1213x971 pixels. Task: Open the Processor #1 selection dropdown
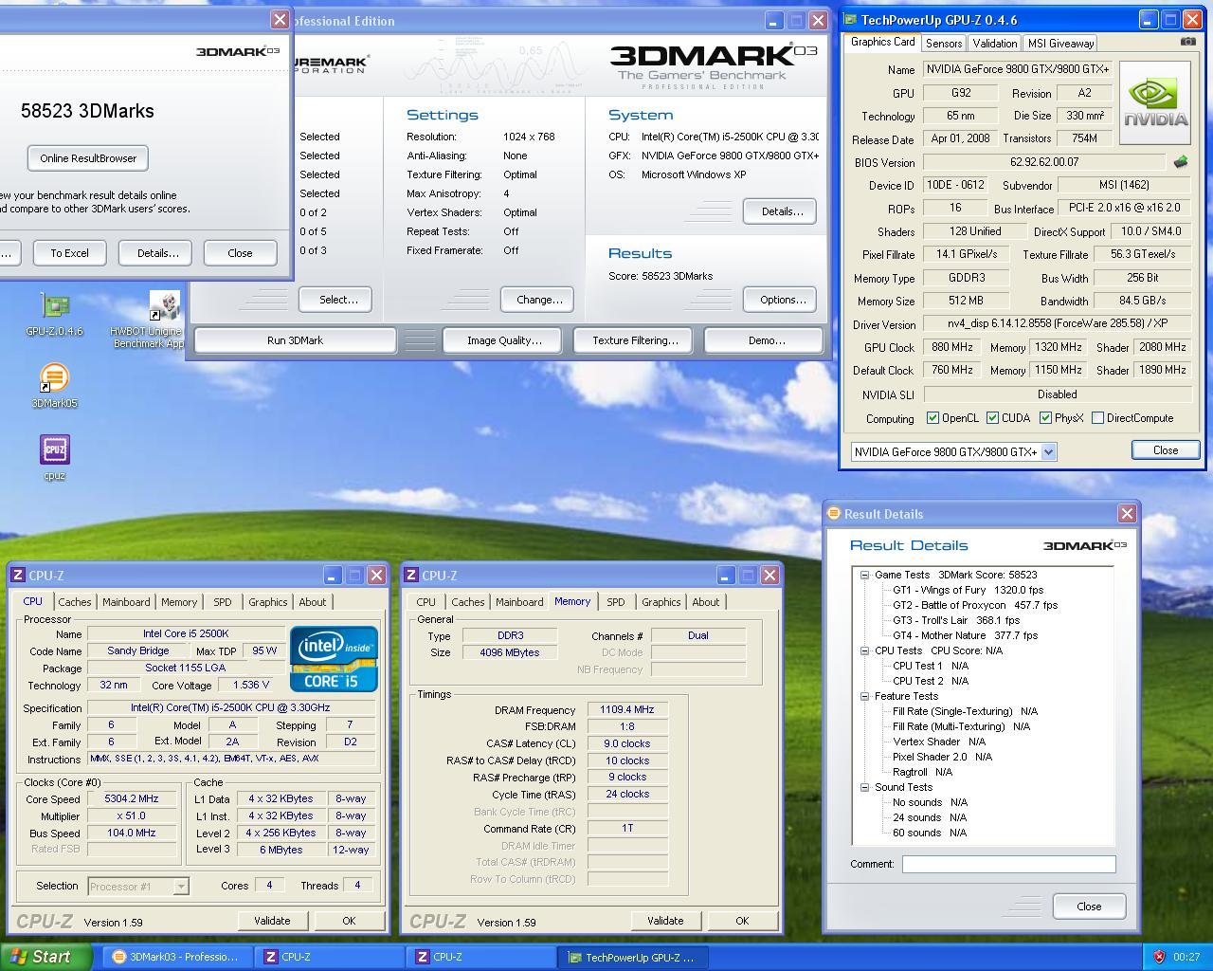[x=180, y=887]
